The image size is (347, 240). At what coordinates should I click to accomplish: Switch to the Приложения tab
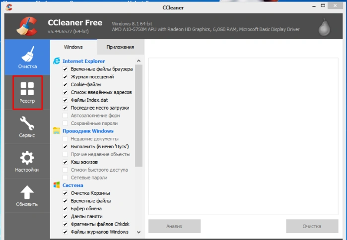[120, 47]
